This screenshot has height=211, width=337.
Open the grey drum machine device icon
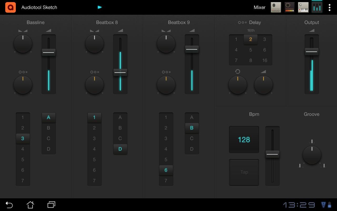(x=276, y=7)
